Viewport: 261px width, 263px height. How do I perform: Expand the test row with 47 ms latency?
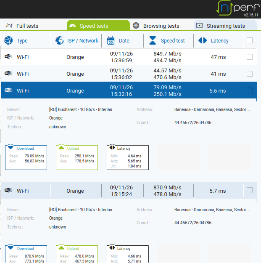(x=129, y=57)
